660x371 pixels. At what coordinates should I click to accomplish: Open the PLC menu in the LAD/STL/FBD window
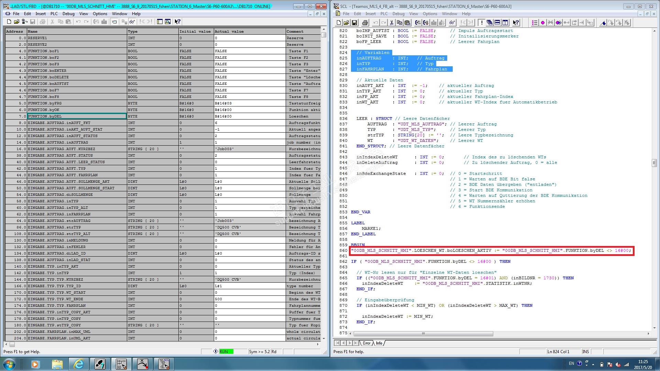54,14
